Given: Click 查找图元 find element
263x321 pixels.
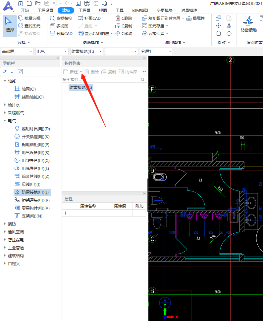Looking at the screenshot, I should click(29, 26).
